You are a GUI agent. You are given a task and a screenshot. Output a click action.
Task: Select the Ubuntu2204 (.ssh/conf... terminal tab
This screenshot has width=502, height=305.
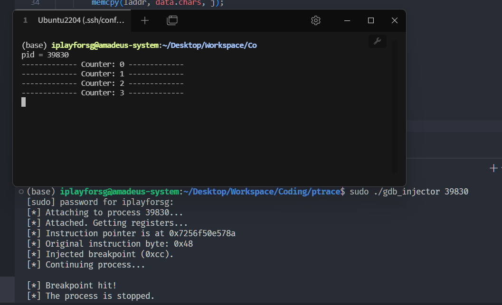coord(72,20)
